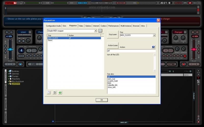Toggle waveform zoom level 2 red button

[x=198, y=10]
